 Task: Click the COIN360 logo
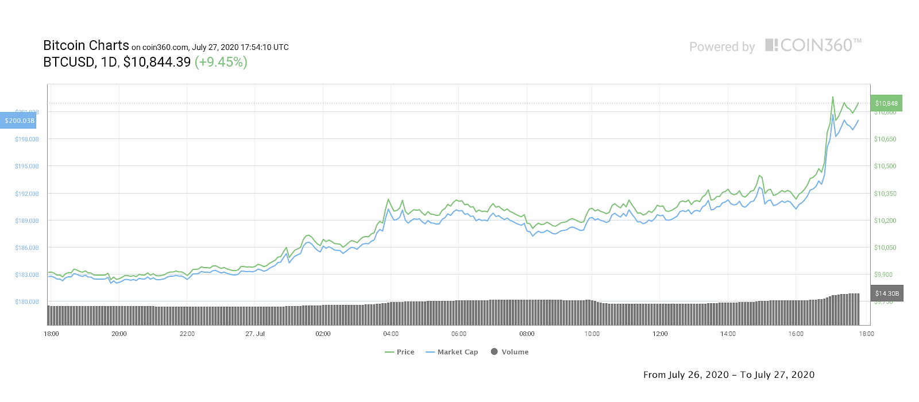click(813, 45)
